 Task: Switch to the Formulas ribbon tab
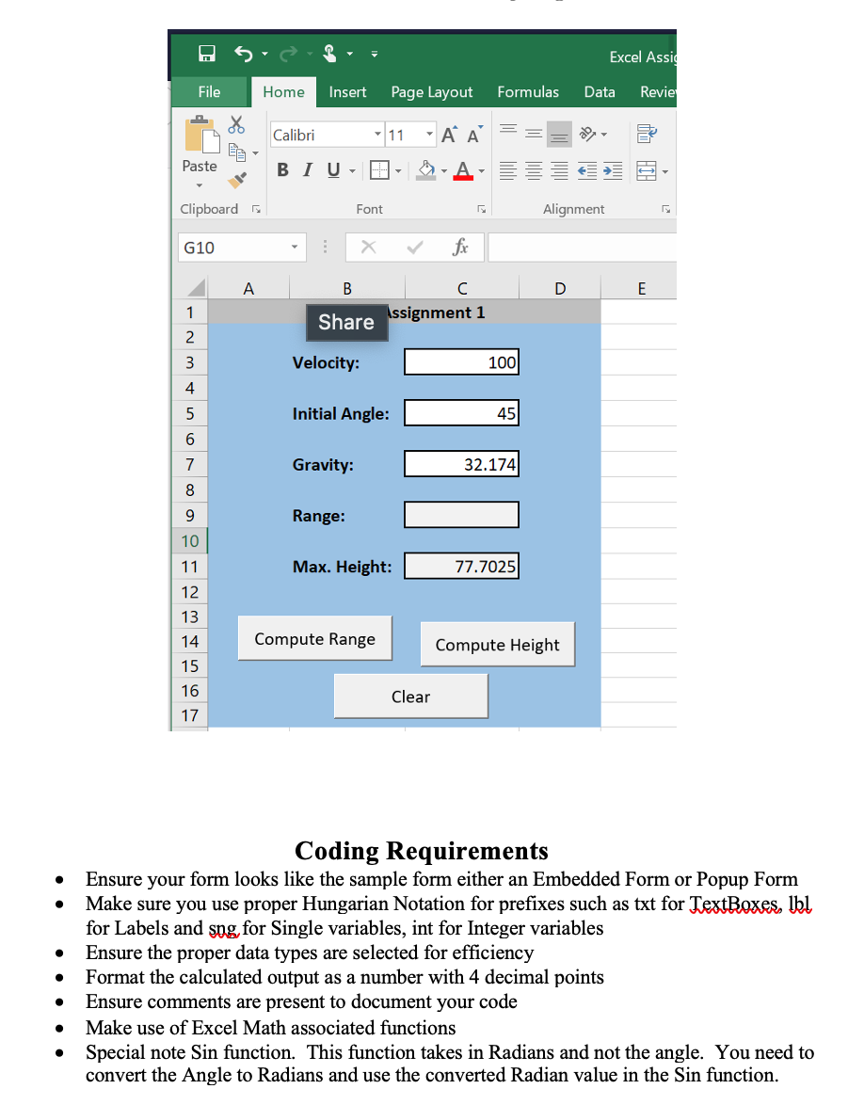(528, 92)
